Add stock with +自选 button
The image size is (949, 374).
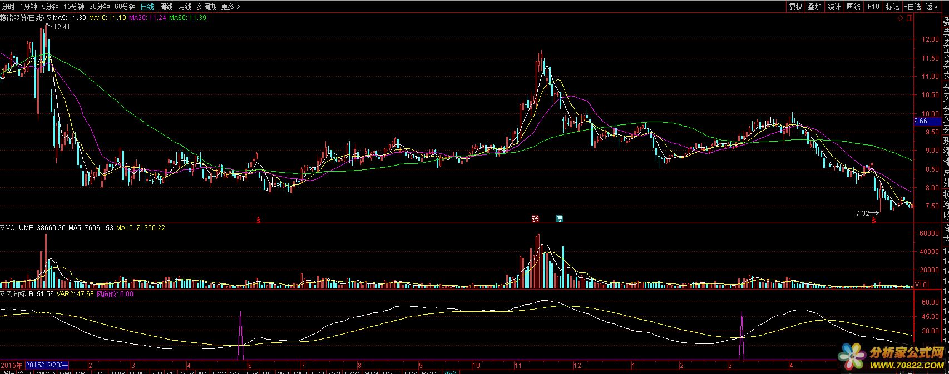click(x=912, y=7)
